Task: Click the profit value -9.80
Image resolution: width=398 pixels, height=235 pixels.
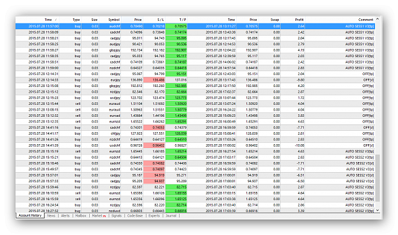Action: click(301, 80)
